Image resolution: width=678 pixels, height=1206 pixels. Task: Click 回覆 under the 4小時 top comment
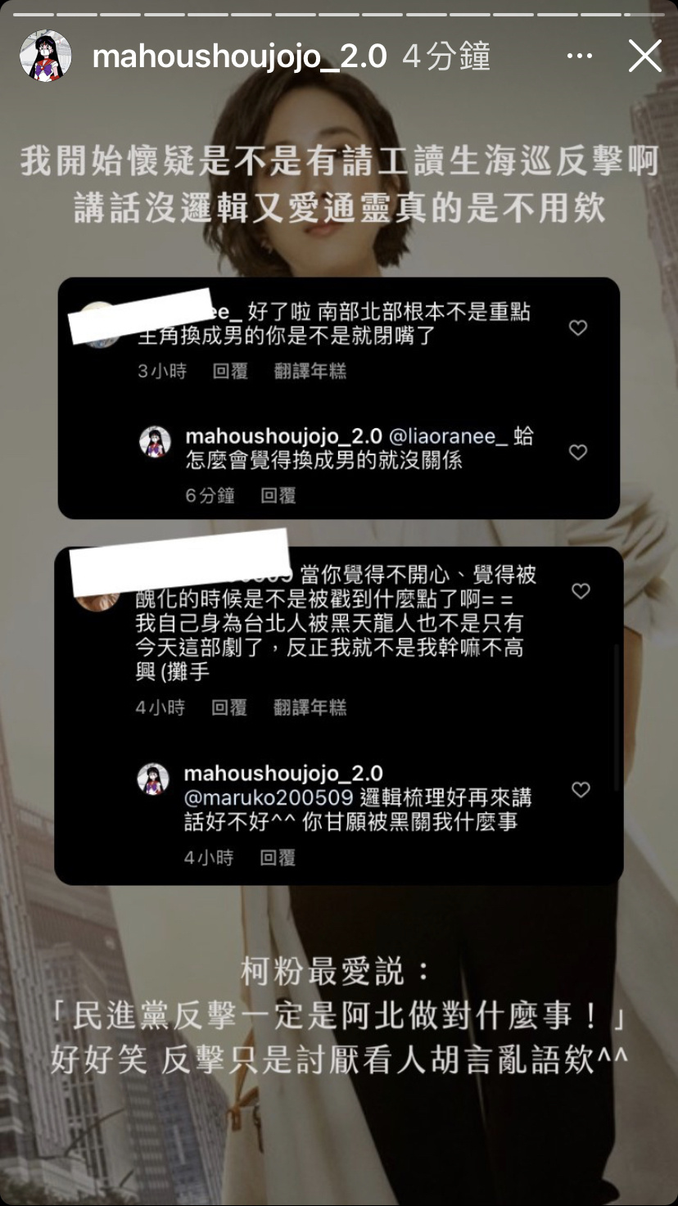click(x=229, y=707)
